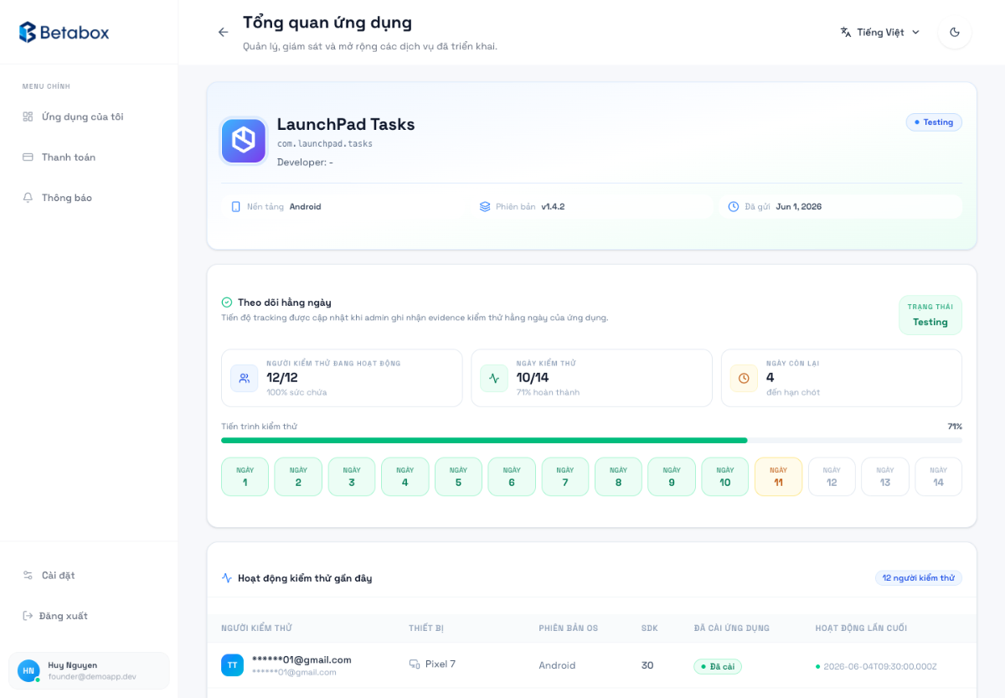This screenshot has width=1005, height=698.
Task: Click the Hoạt động lần cuối column header
Action: [861, 628]
